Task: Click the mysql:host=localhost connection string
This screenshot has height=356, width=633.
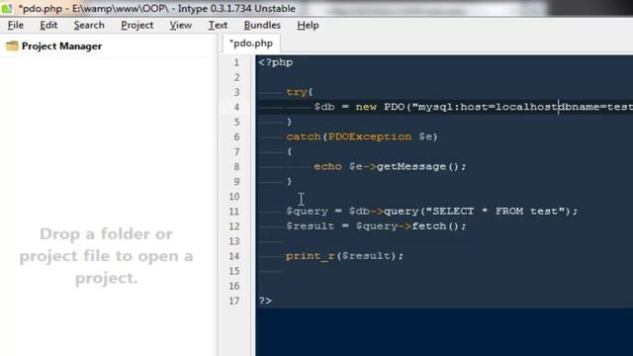Action: click(x=488, y=107)
